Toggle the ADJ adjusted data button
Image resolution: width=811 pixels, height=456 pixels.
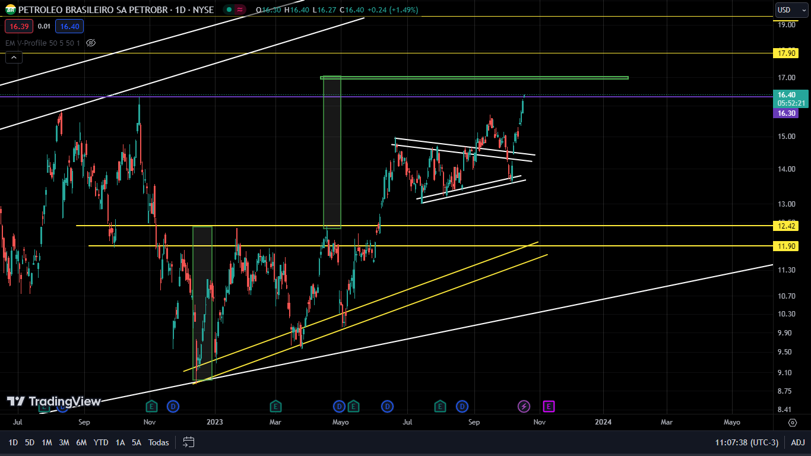pos(798,442)
